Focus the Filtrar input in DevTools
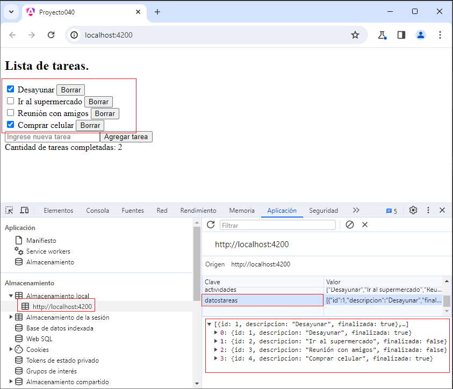 pyautogui.click(x=278, y=225)
